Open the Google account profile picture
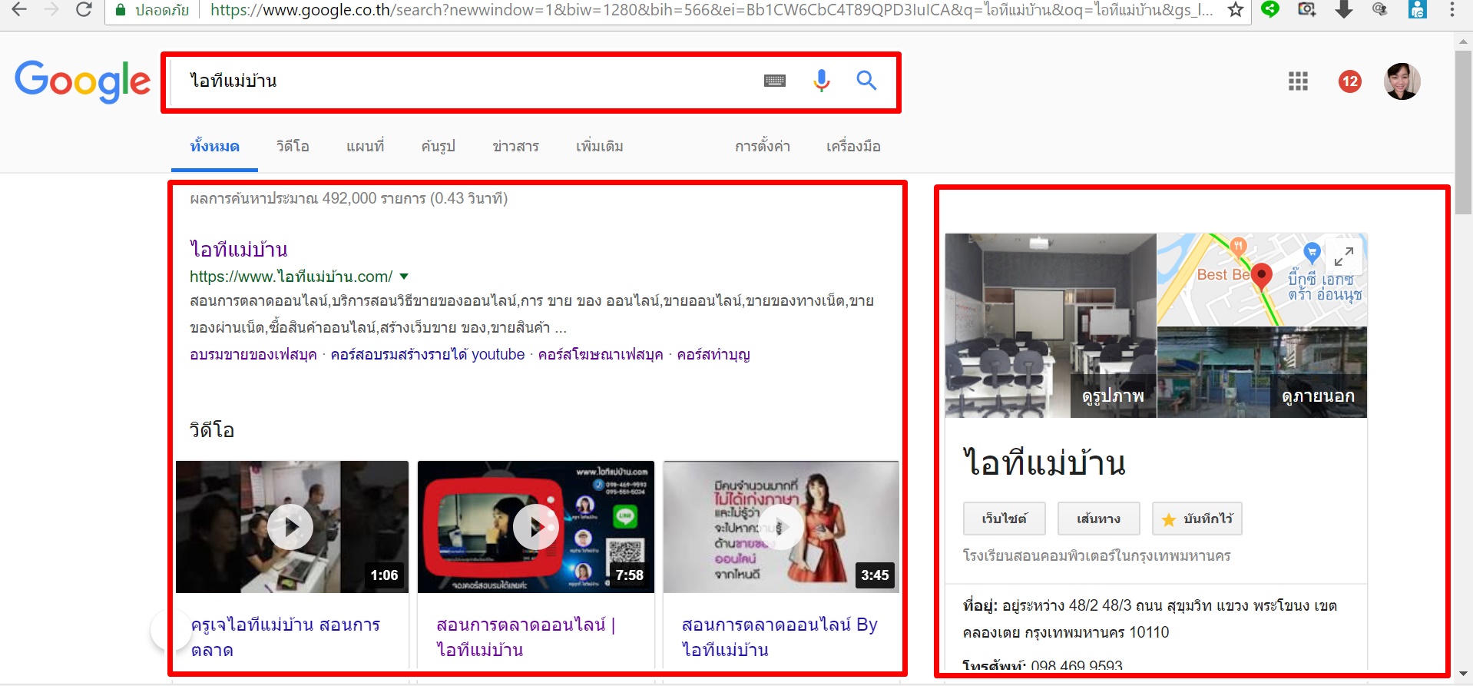 (x=1402, y=81)
